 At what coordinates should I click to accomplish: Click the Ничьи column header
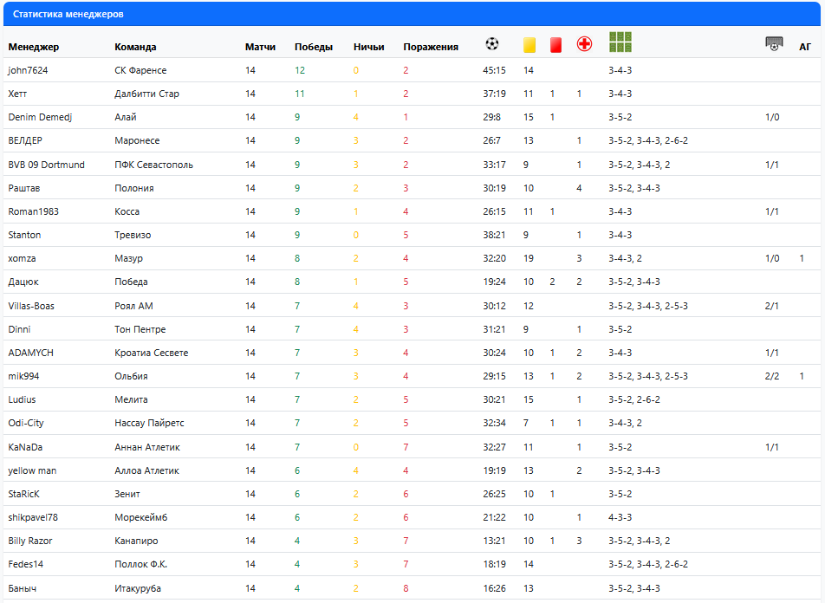coord(369,47)
